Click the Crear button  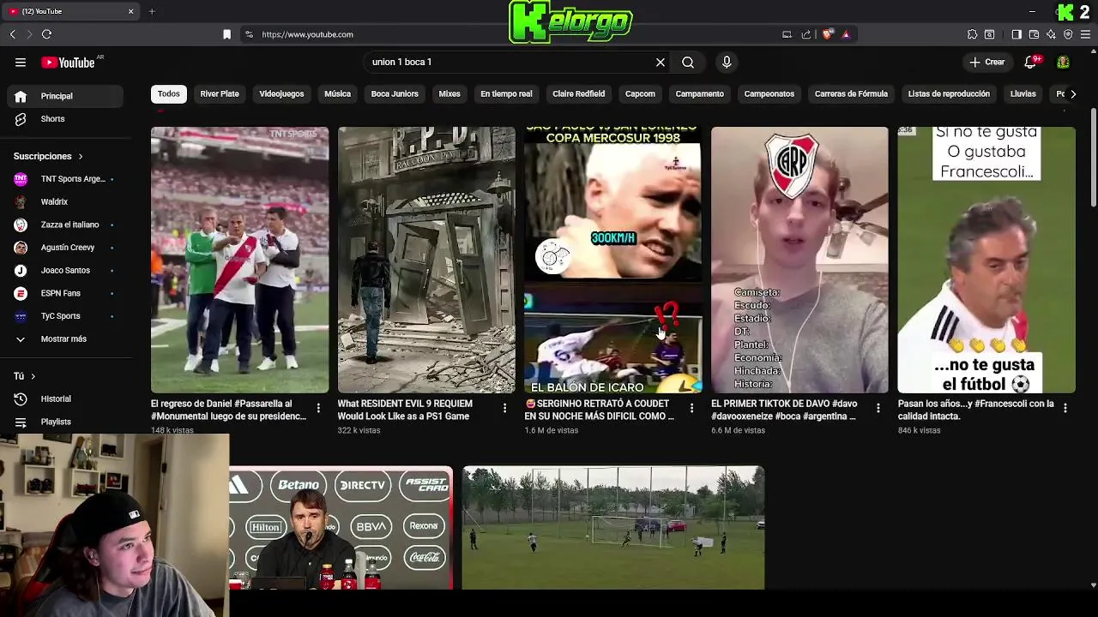click(x=987, y=63)
